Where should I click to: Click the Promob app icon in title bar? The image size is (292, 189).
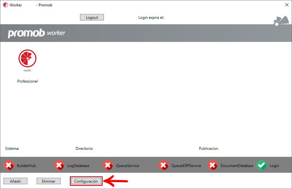[5, 5]
